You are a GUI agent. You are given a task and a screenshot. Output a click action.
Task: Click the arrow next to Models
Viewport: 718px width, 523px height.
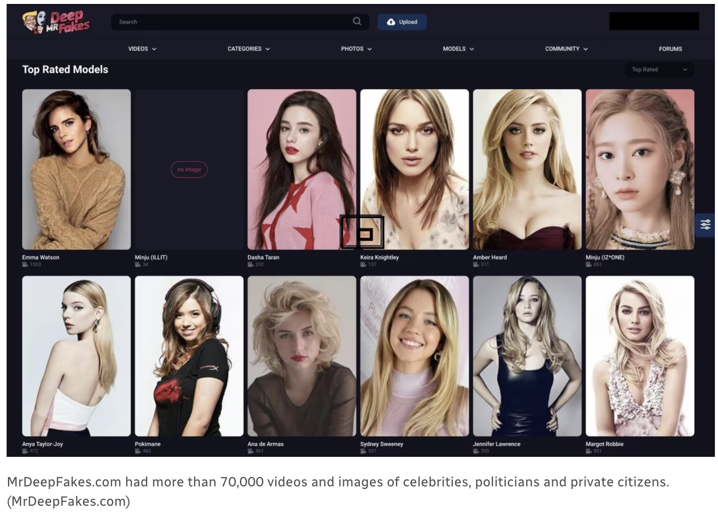coord(472,49)
